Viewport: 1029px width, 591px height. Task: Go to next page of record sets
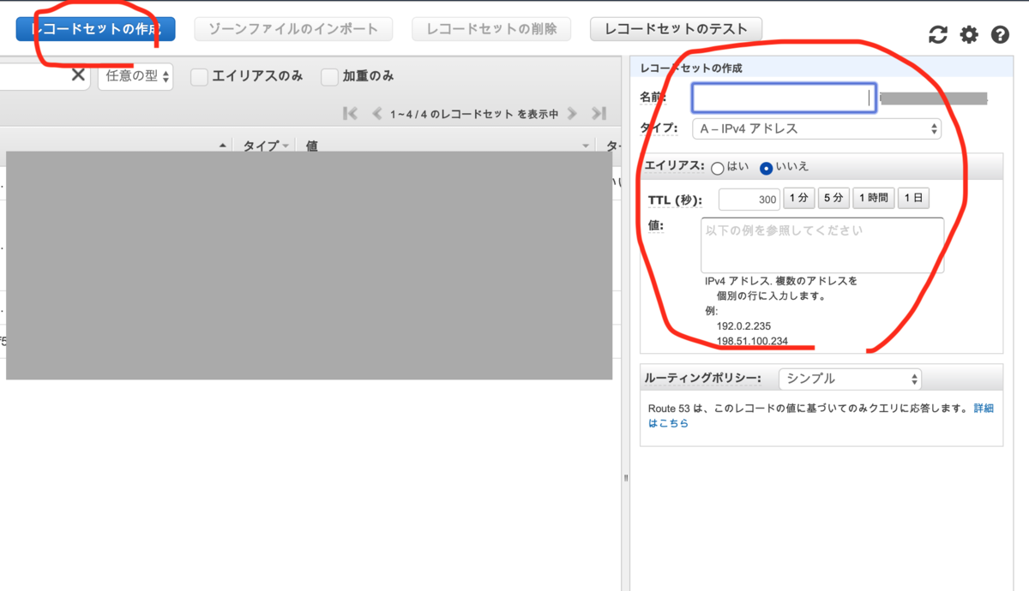572,113
